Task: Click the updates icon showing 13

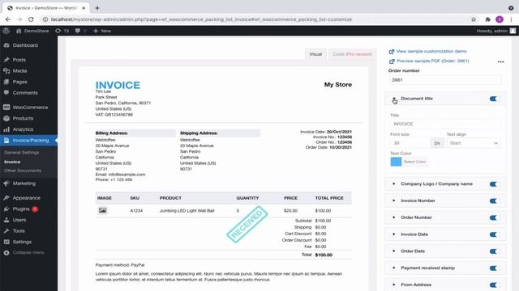Action: click(62, 31)
